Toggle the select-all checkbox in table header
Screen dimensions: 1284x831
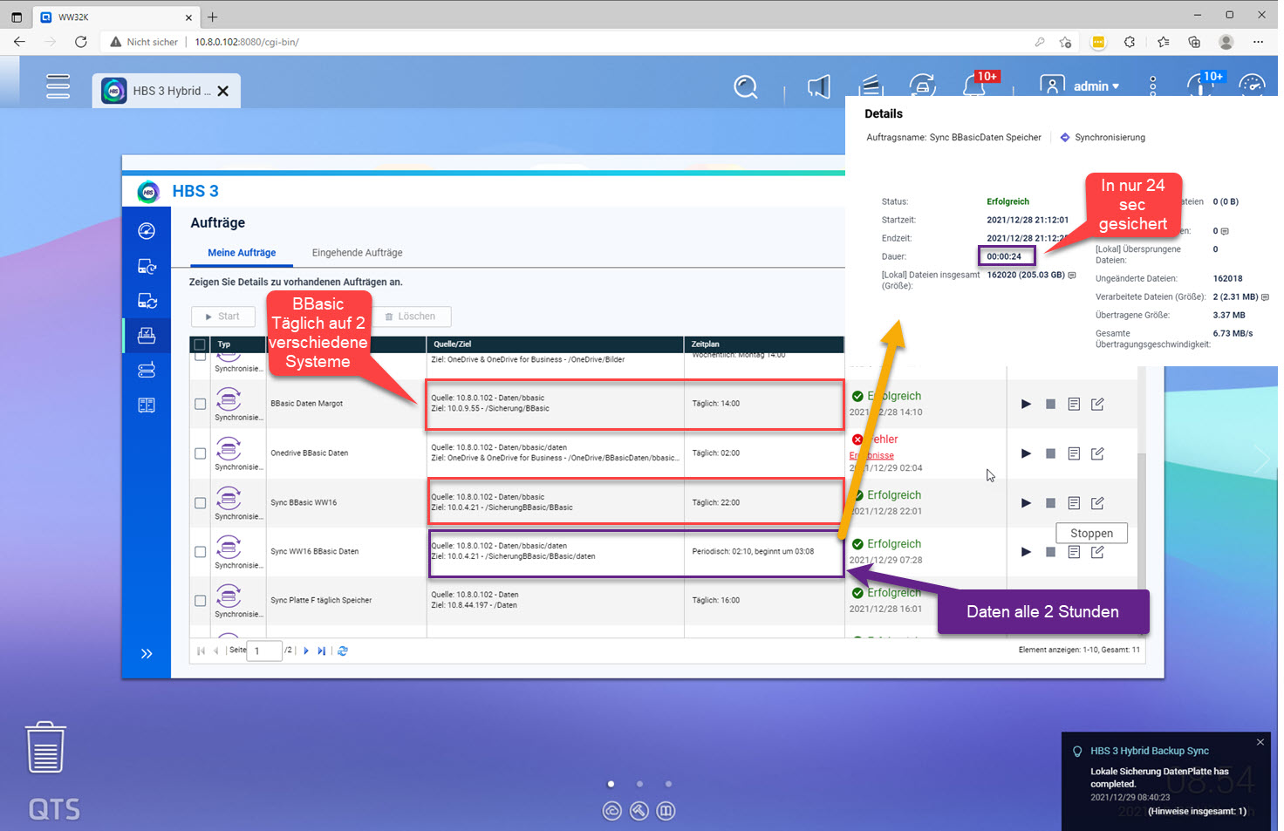200,344
